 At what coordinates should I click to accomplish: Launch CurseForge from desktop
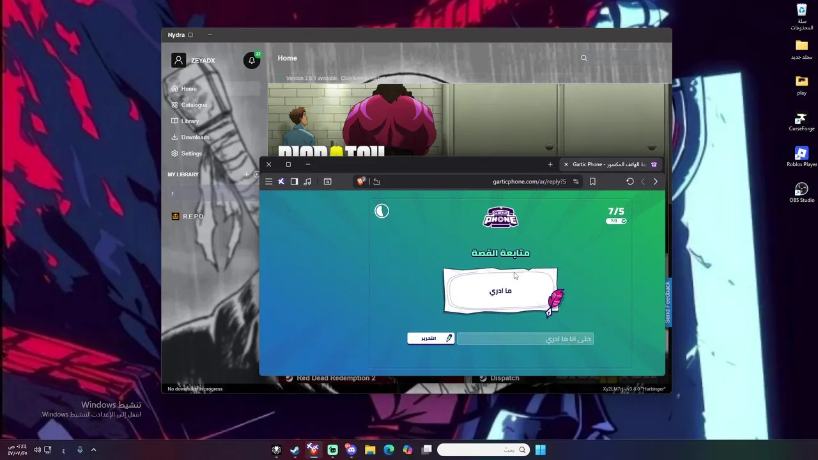[x=801, y=121]
